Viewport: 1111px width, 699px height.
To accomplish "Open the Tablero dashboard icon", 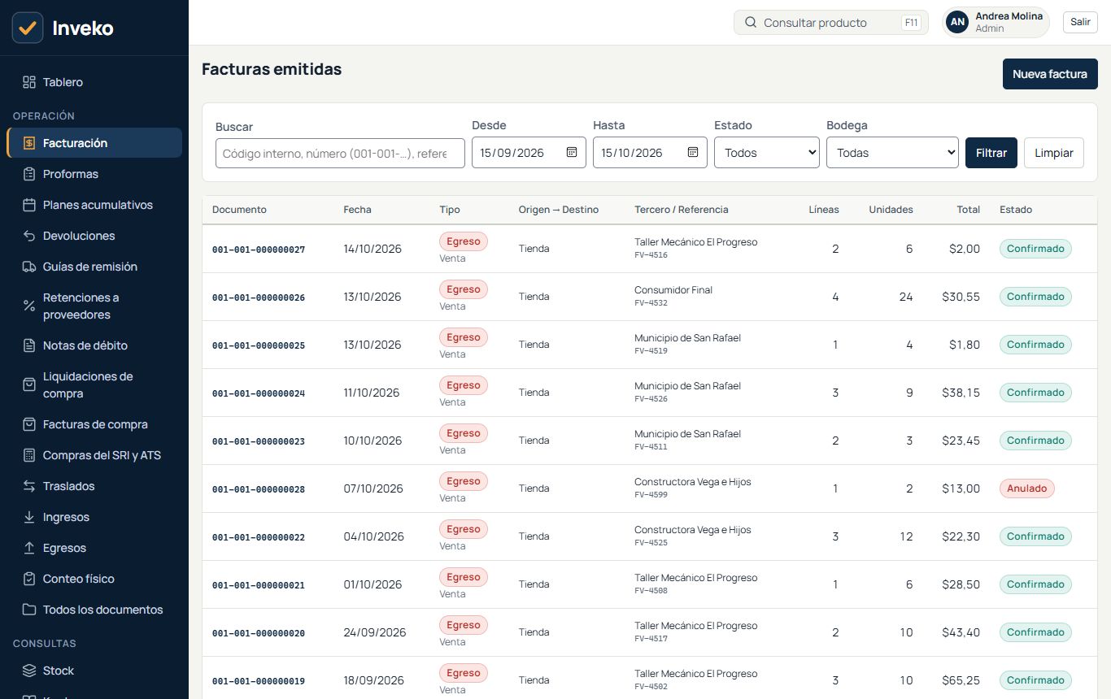I will pos(29,82).
